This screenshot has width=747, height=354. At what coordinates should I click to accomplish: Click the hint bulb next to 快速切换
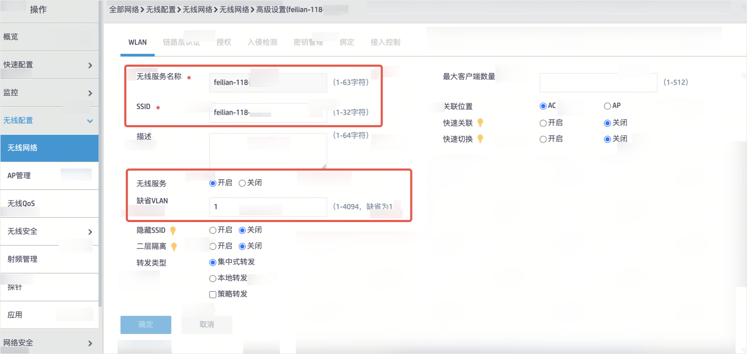(480, 139)
